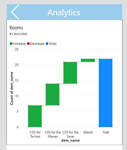127x150 pixels.
Task: Select the Decrease legend label
Action: pos(37,44)
